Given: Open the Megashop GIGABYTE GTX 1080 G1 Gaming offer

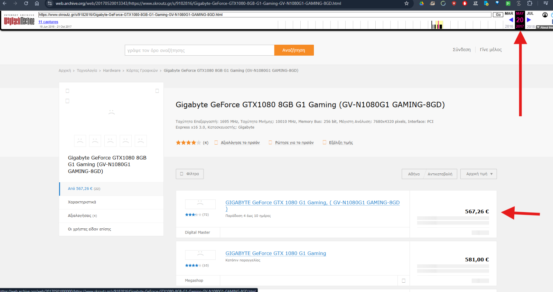Looking at the screenshot, I should point(276,253).
